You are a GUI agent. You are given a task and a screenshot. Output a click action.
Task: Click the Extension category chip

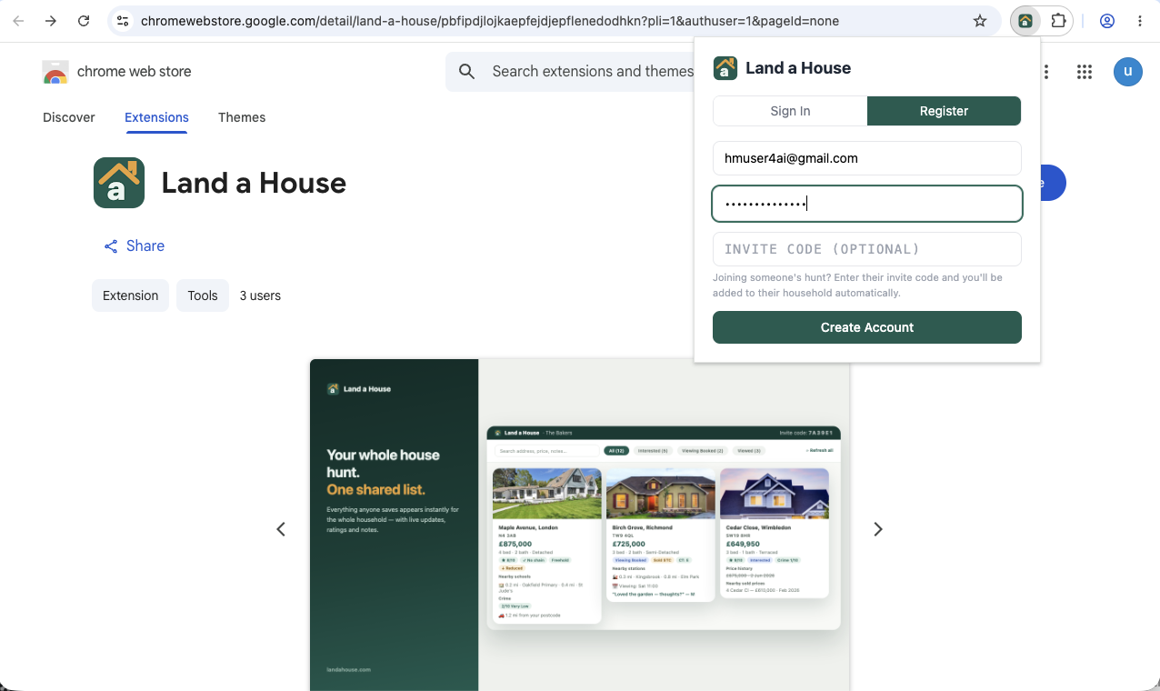coord(130,295)
